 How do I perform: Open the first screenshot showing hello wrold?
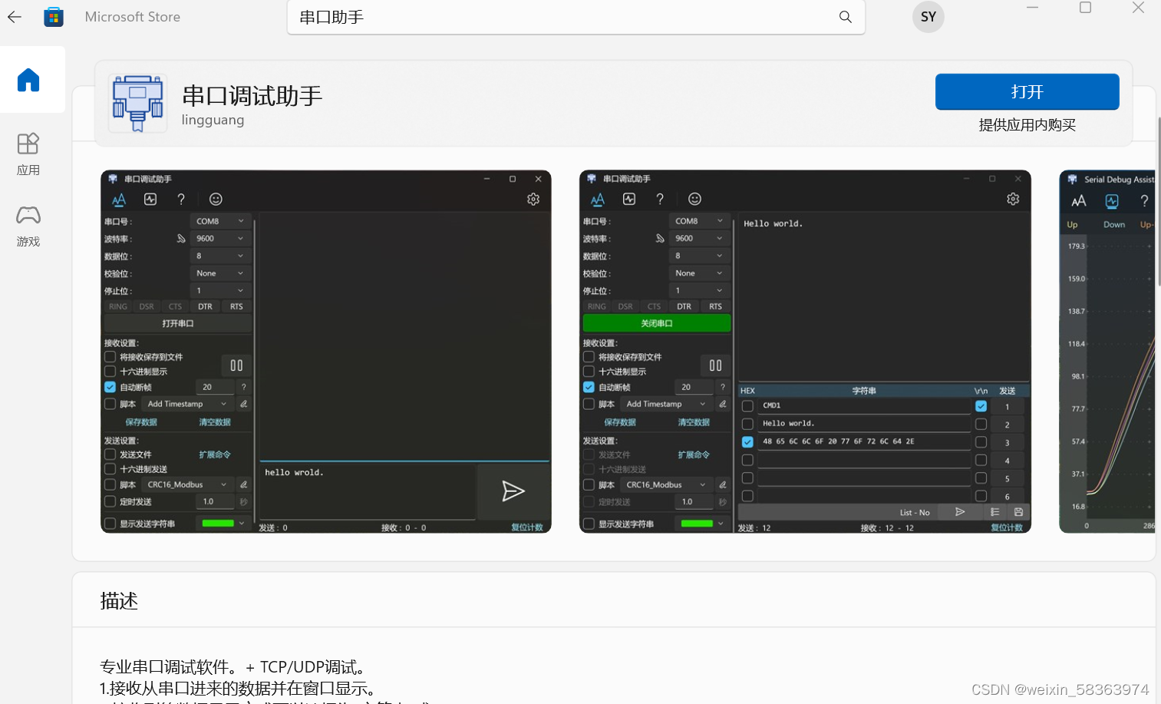(x=326, y=352)
